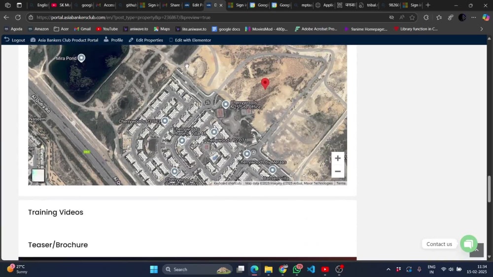The width and height of the screenshot is (493, 277).
Task: Open the Amazon bookmark
Action: 38,29
